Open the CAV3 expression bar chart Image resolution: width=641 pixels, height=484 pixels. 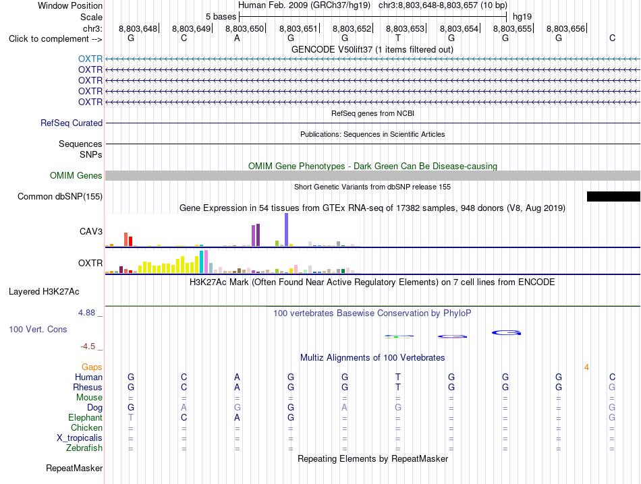233,230
